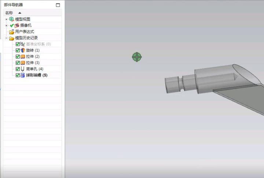The height and width of the screenshot is (178, 264).
Task: Click the green check beside 摄像机
Action: (12, 26)
